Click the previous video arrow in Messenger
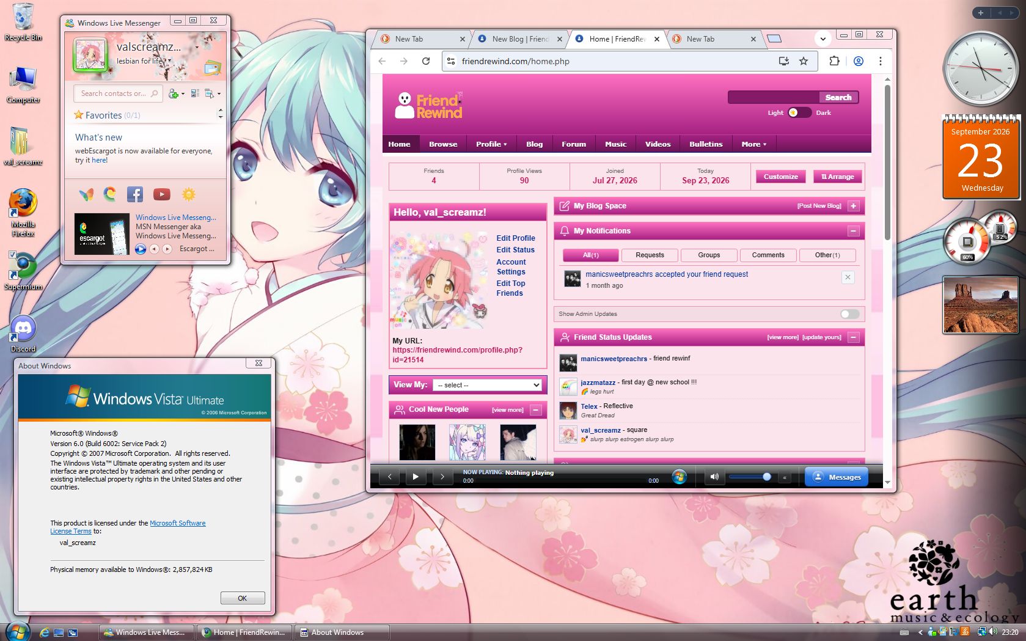1026x641 pixels. 155,249
